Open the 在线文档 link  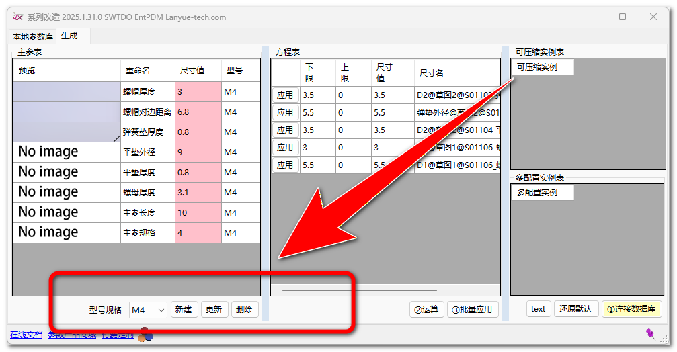coord(26,335)
